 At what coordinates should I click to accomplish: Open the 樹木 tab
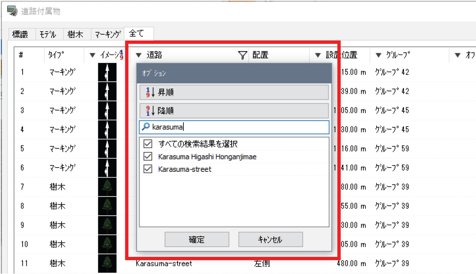click(77, 34)
